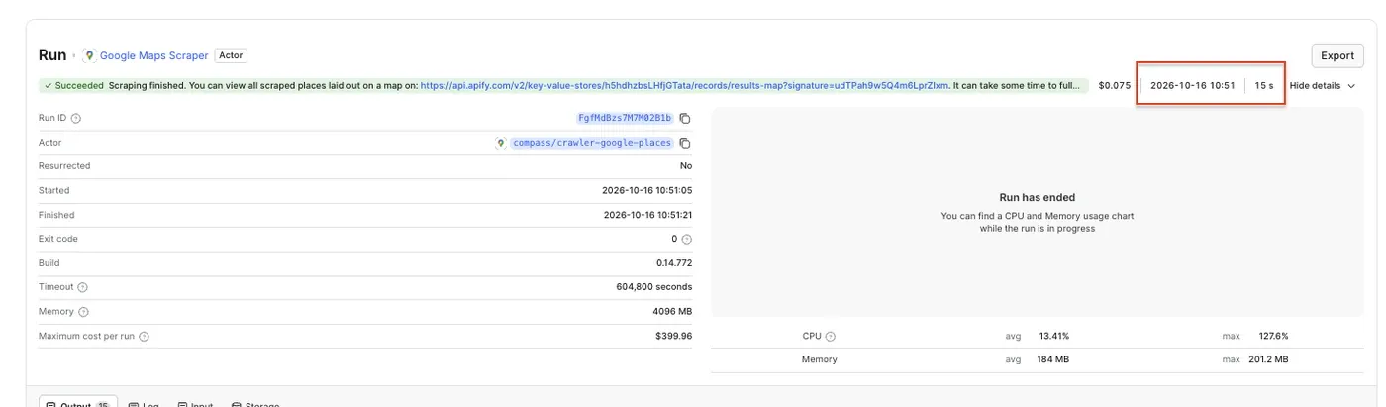Click the Succeeded status badge
Screen dimensions: 1386x407
pos(74,86)
